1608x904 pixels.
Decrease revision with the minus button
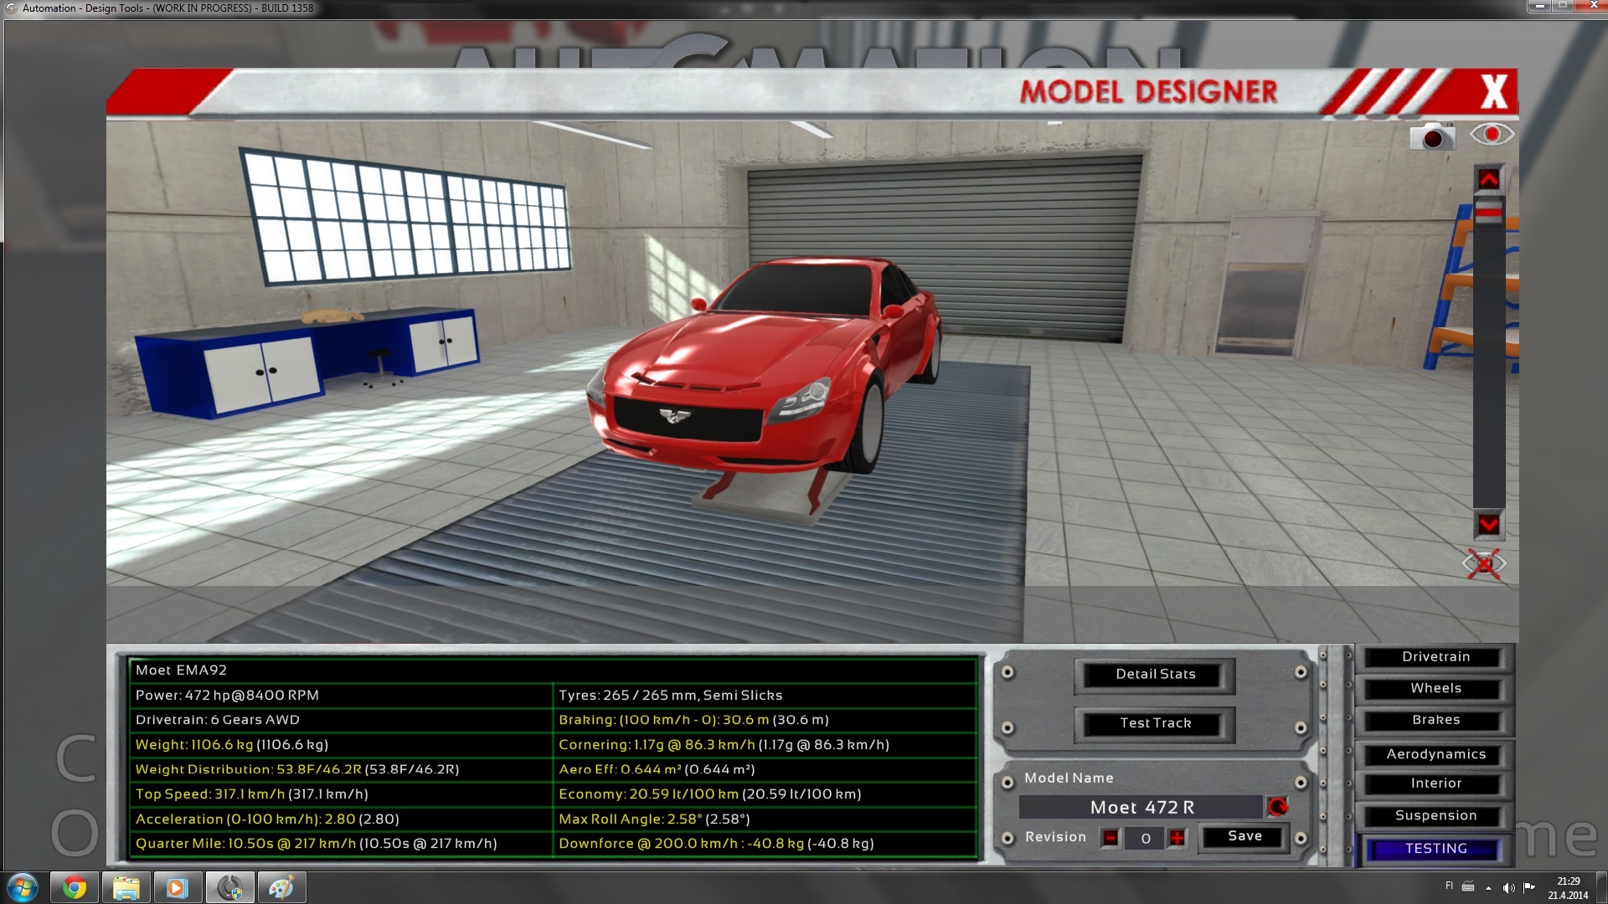(x=1111, y=837)
